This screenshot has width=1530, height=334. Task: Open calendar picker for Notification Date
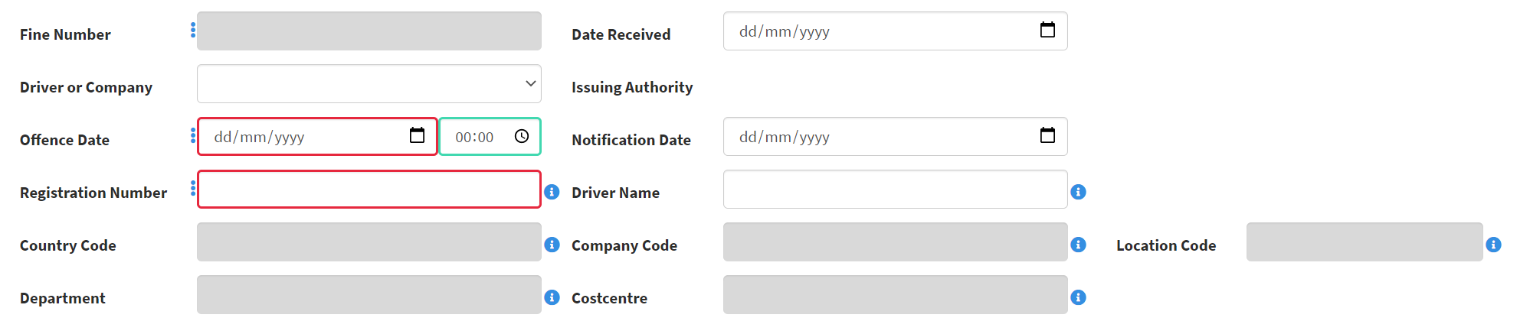click(1047, 136)
